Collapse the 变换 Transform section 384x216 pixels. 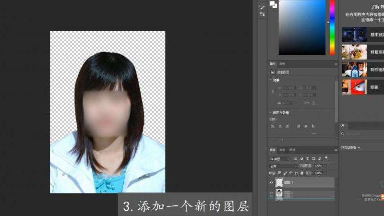[270, 80]
